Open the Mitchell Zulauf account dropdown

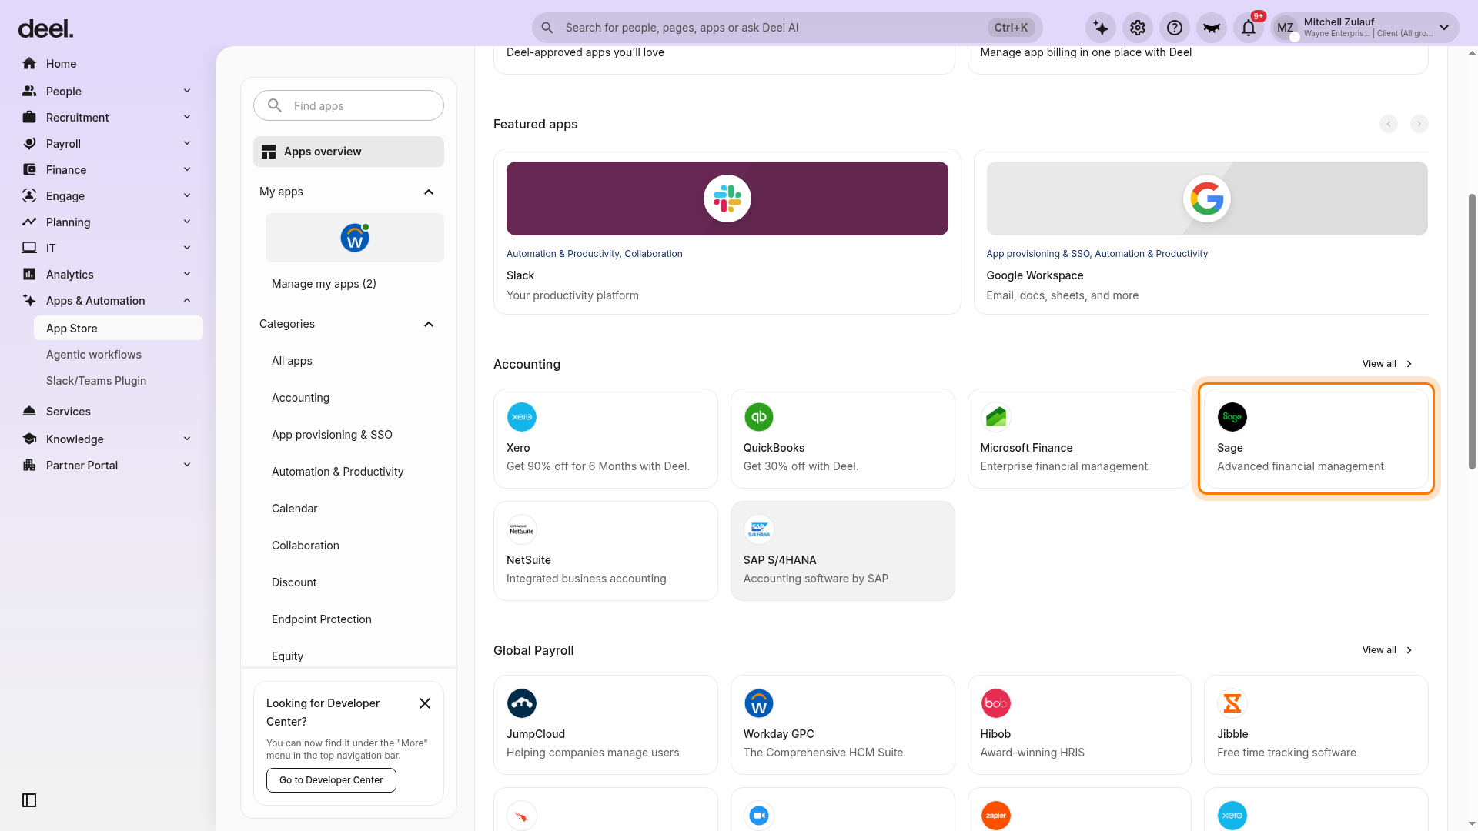[x=1365, y=28]
